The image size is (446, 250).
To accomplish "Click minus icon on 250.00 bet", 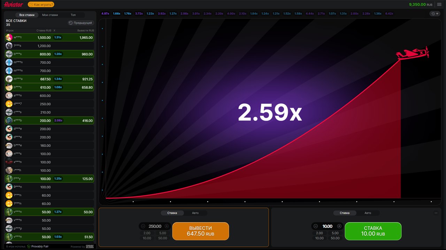I will [143, 226].
